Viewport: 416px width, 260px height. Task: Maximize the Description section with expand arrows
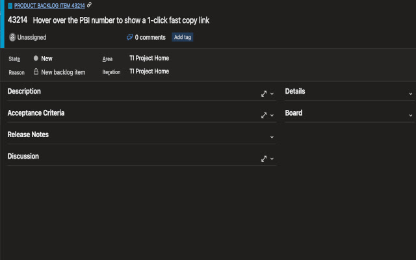tap(264, 94)
